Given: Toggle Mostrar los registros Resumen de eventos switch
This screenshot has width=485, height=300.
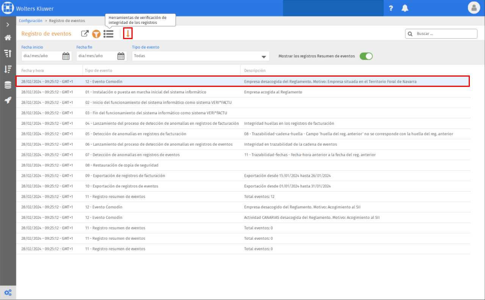Looking at the screenshot, I should (x=366, y=56).
